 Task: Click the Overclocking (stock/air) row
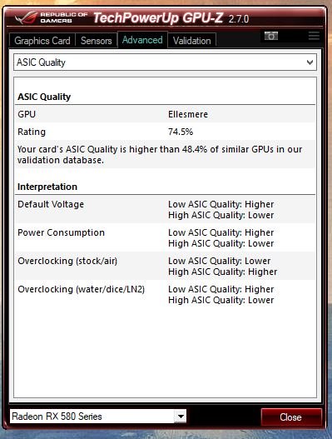(x=165, y=266)
